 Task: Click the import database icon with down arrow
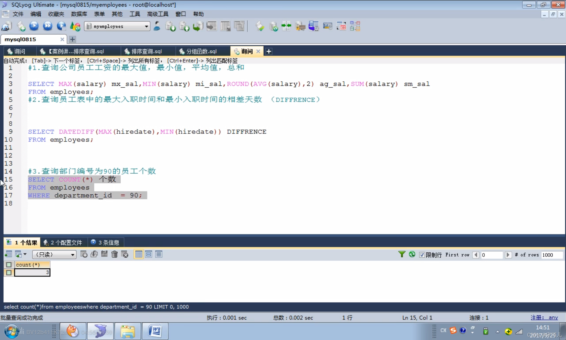click(x=170, y=26)
